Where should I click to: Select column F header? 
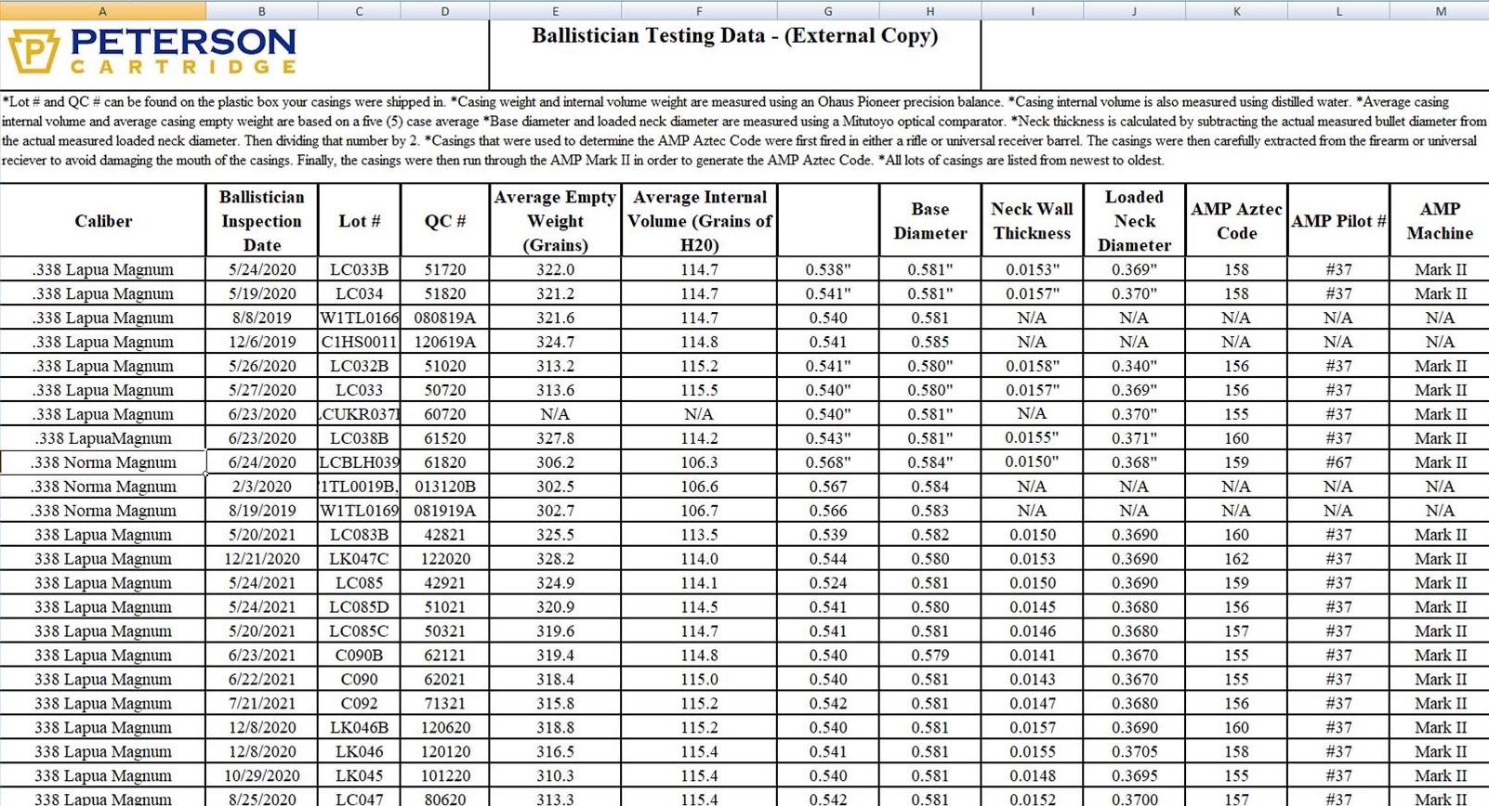click(x=699, y=10)
